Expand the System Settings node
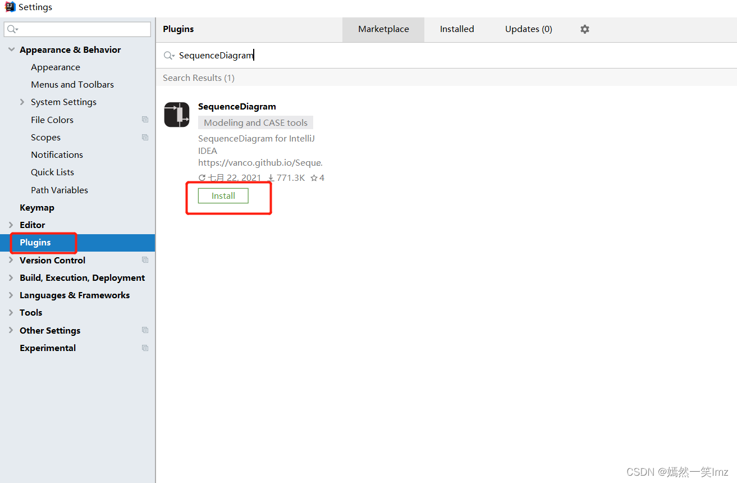Screen dimensions: 737x483 22,102
